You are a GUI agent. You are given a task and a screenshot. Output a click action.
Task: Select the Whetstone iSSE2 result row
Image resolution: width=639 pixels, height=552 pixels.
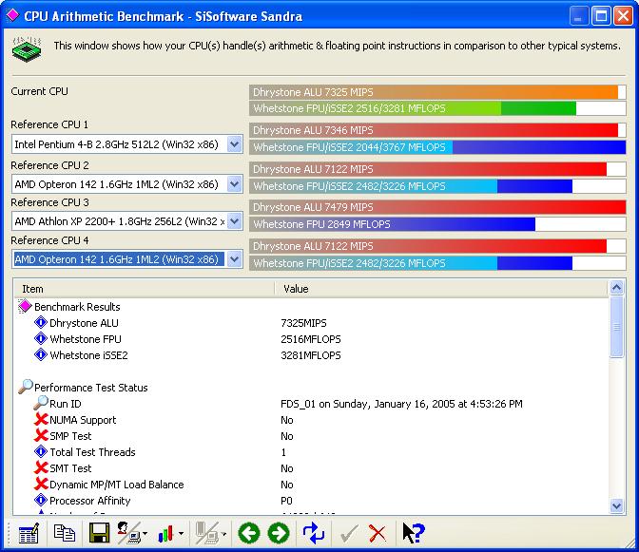pyautogui.click(x=88, y=355)
